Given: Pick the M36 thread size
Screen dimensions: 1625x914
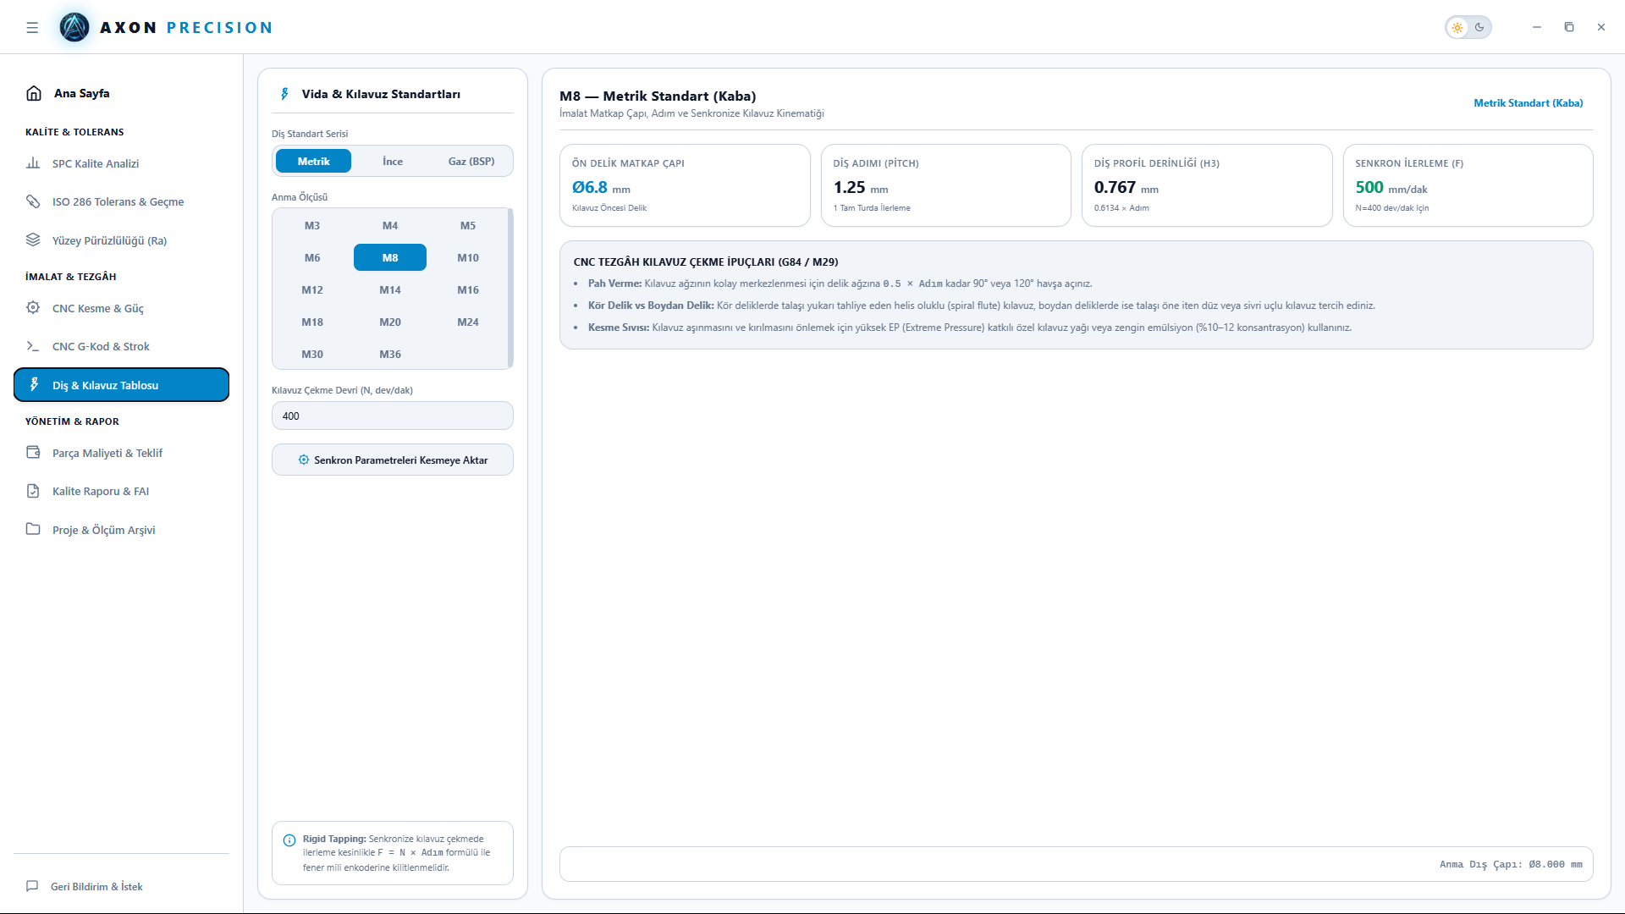Looking at the screenshot, I should click(390, 354).
